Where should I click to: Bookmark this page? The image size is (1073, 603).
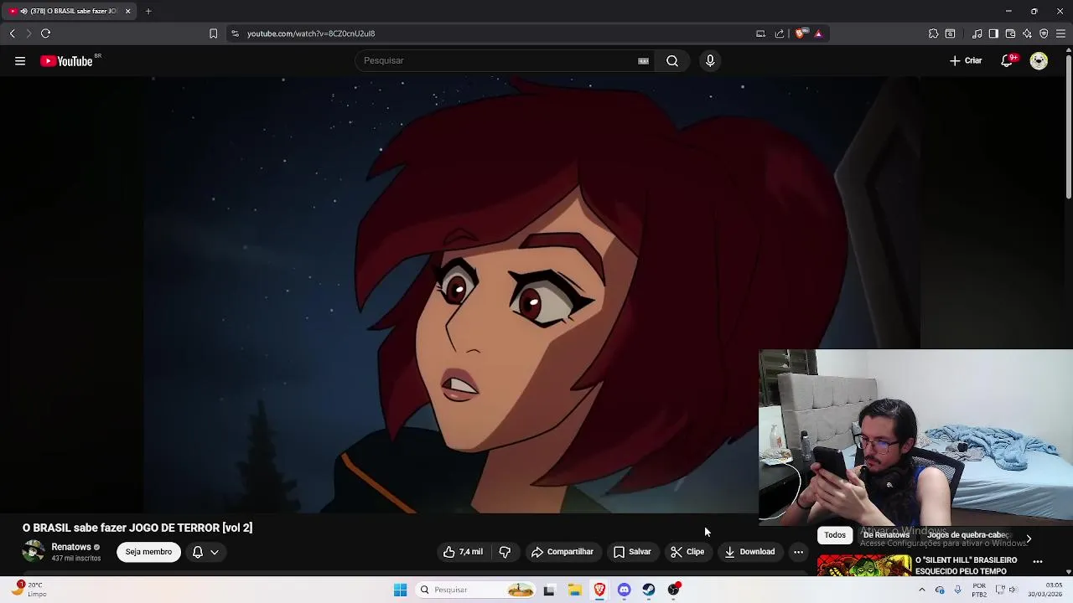pos(213,33)
